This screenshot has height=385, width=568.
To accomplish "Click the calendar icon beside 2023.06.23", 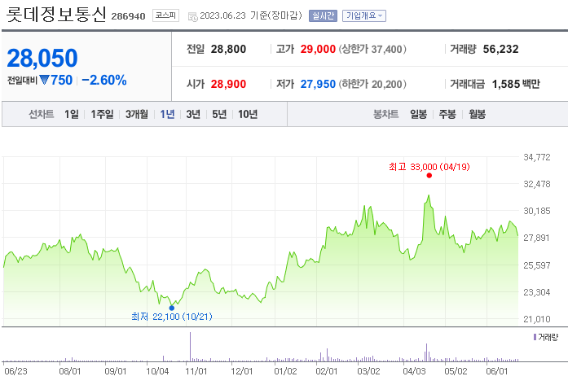I will pos(192,16).
